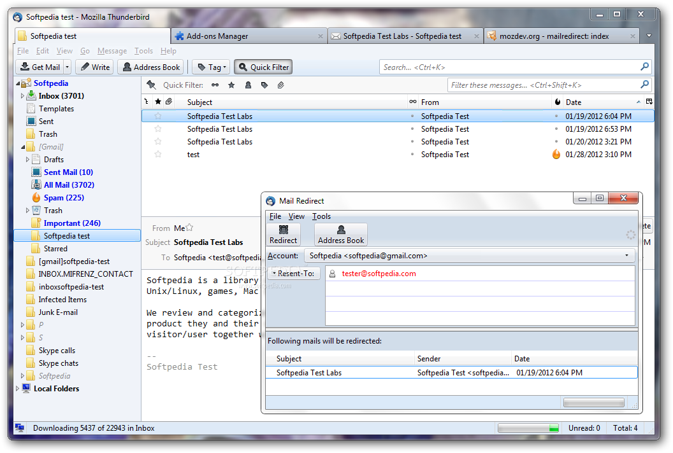Click Sender column header in Mail Redirect
This screenshot has width=673, height=453.
tap(463, 359)
